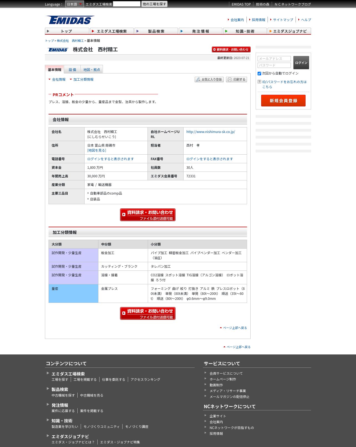Select the 知識・技術 navigation item
The height and width of the screenshot is (447, 356).
pyautogui.click(x=245, y=31)
